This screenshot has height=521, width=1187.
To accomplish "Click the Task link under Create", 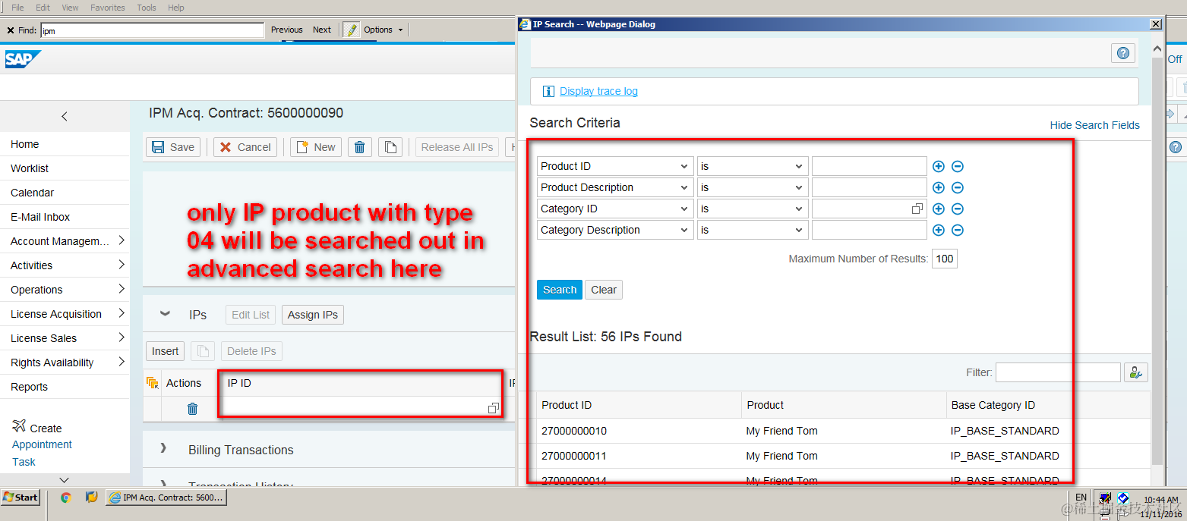I will [x=24, y=462].
